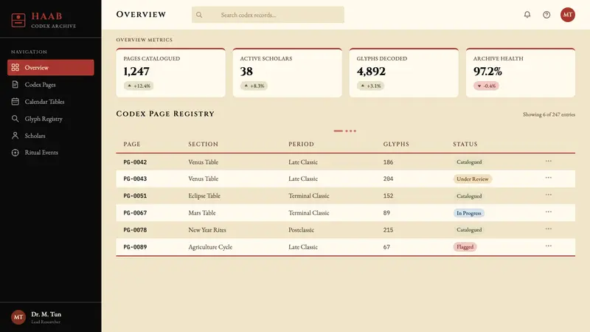Viewport: 590px width, 332px height.
Task: Open the Pages Catalogued metric card
Action: pyautogui.click(x=170, y=72)
